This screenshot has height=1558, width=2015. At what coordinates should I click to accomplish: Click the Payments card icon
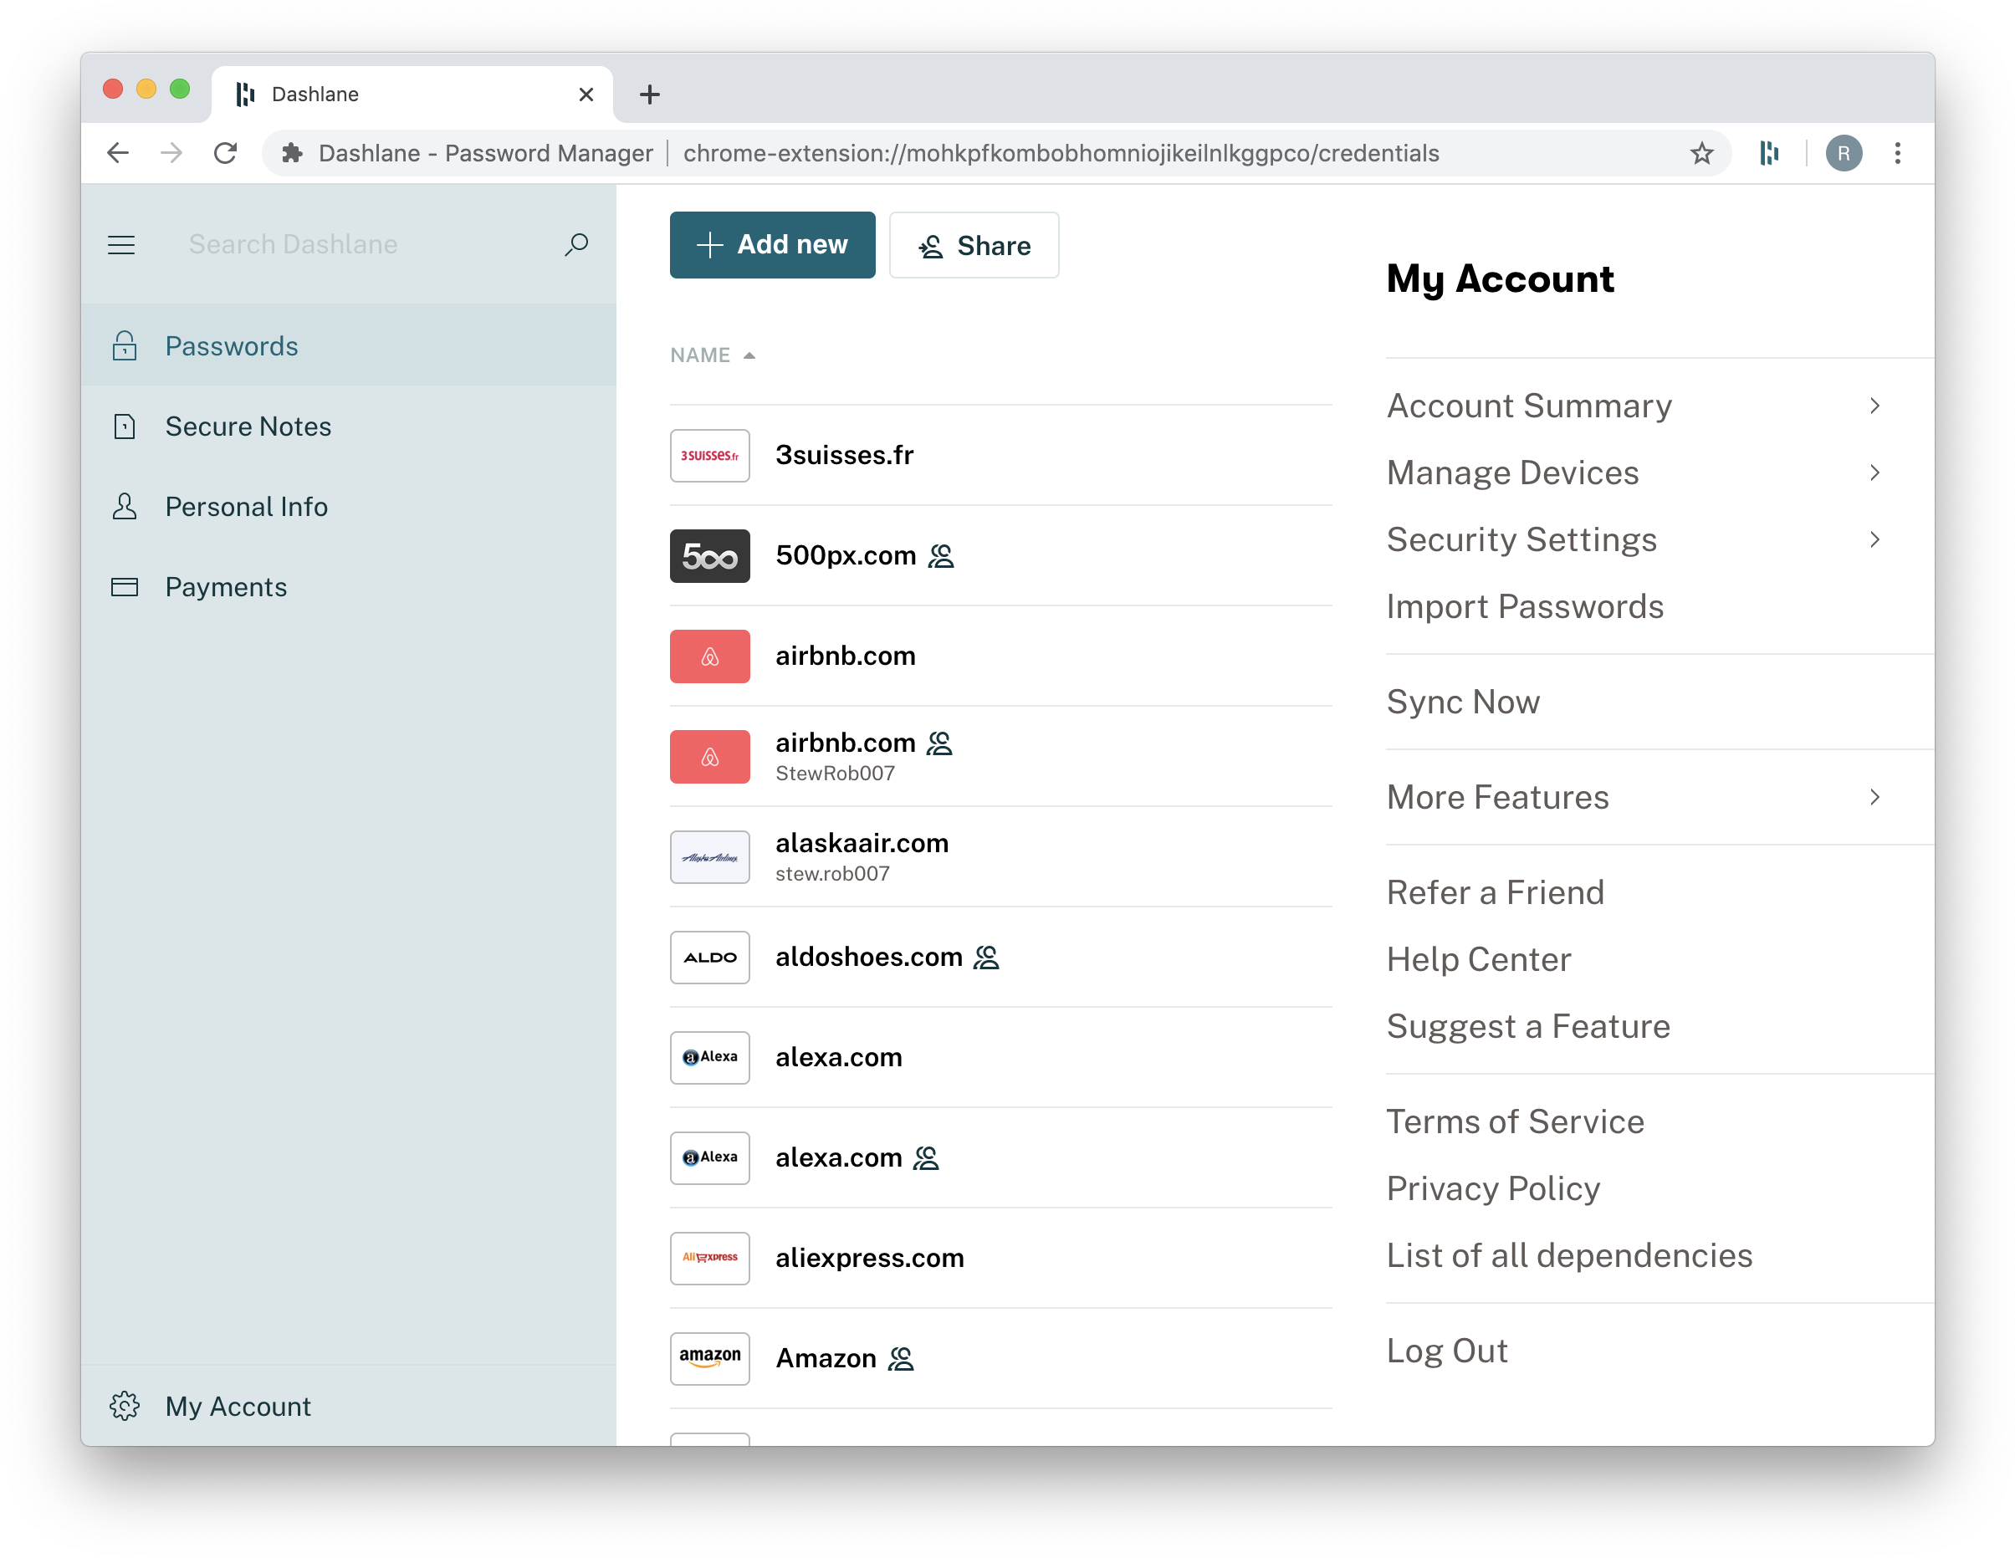[125, 585]
